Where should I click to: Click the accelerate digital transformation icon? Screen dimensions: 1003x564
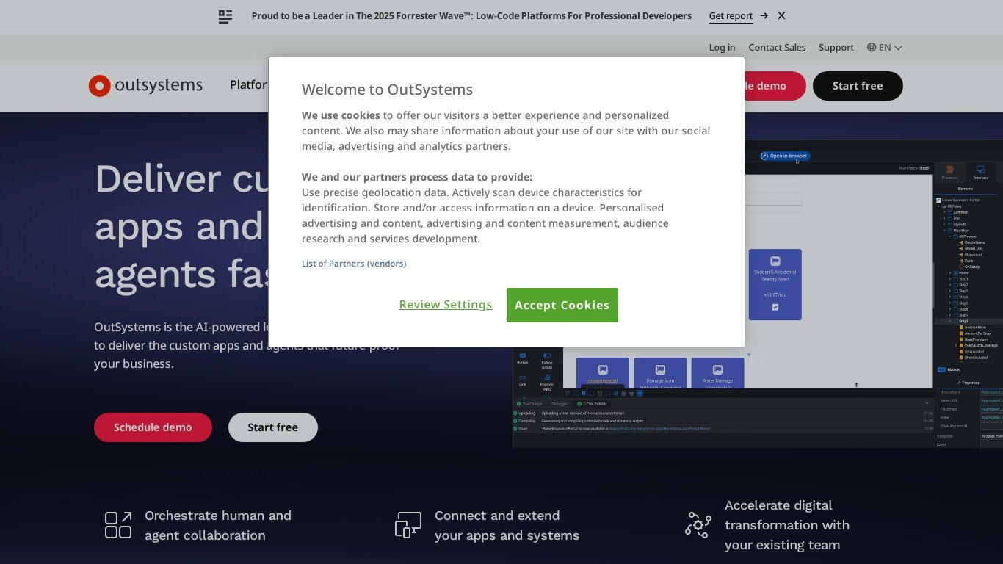tap(698, 525)
